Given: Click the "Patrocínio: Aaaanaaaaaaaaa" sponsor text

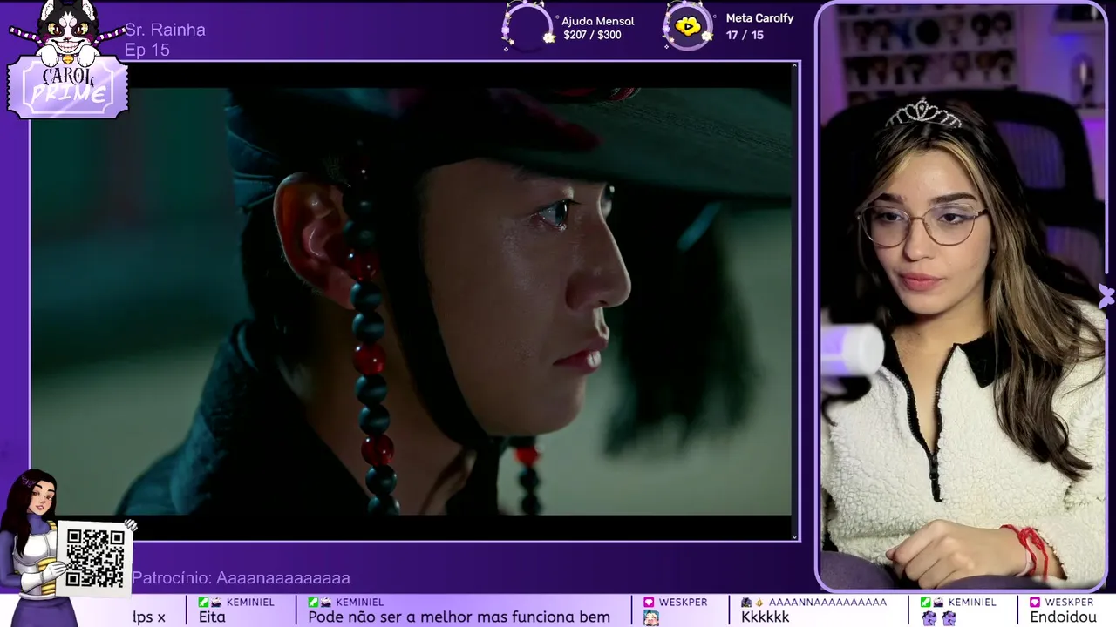Looking at the screenshot, I should click(x=241, y=578).
